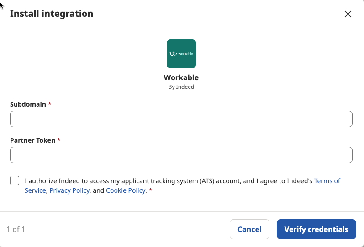Cancel the integration install
The width and height of the screenshot is (364, 247).
tap(249, 229)
